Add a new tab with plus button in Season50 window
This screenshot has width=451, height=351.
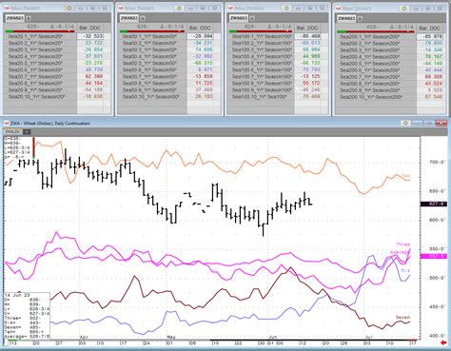point(143,18)
